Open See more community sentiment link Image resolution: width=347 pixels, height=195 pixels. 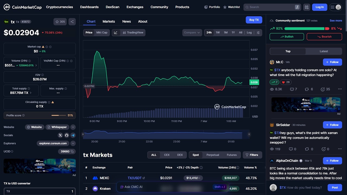tap(336, 21)
